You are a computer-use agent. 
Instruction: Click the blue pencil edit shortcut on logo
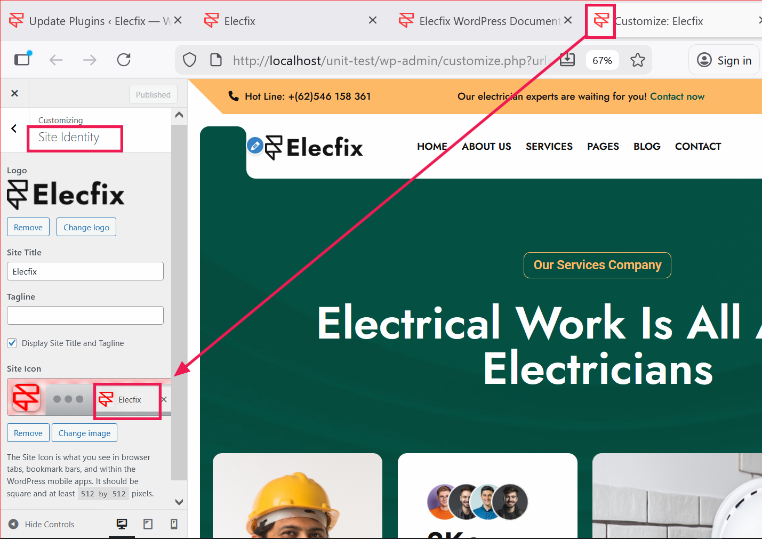point(255,146)
